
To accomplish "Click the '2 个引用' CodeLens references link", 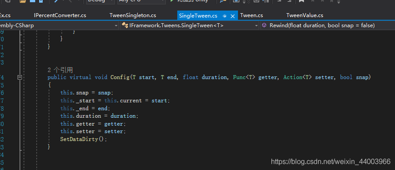I will 60,70.
